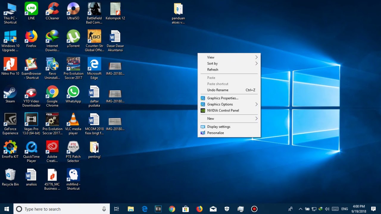This screenshot has width=381, height=214.
Task: Open NVIDIA Control Panel menu entry
Action: click(229, 111)
